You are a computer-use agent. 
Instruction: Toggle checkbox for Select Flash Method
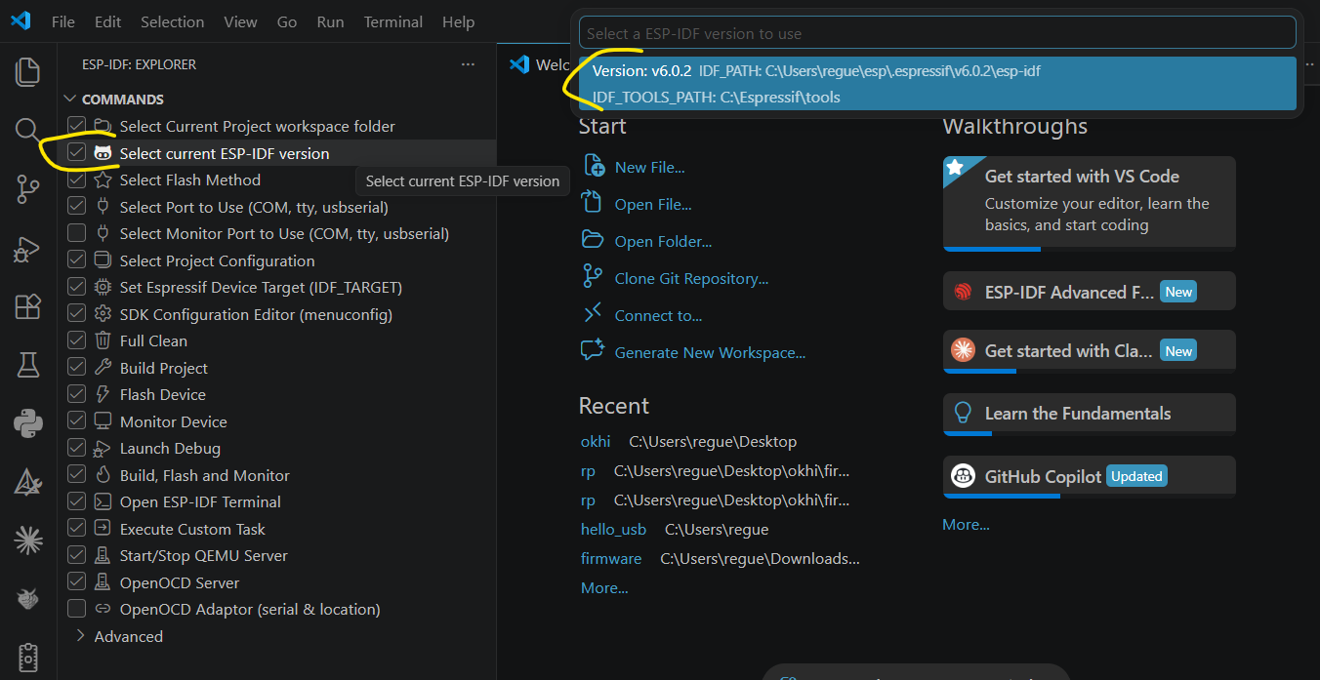pyautogui.click(x=76, y=180)
